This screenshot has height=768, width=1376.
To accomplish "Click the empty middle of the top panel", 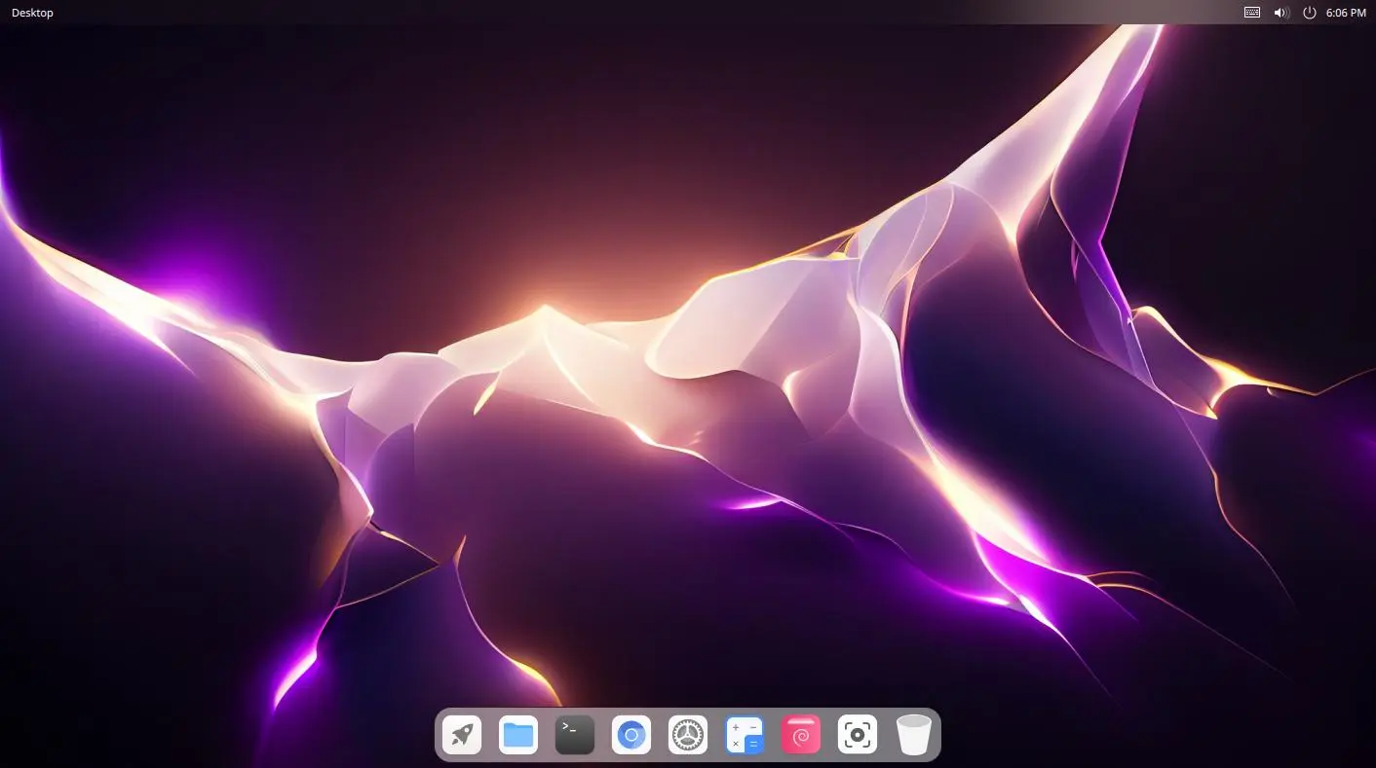I will [682, 13].
